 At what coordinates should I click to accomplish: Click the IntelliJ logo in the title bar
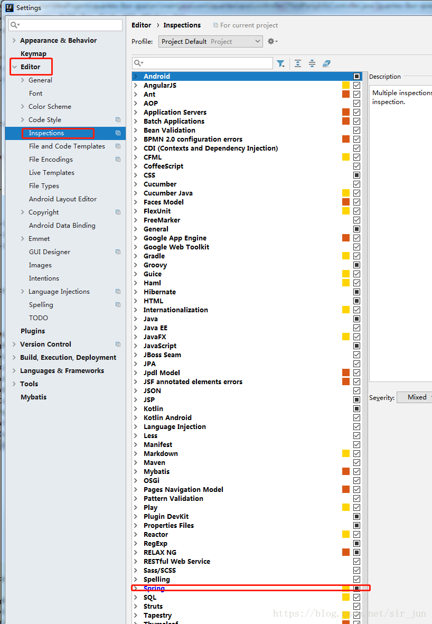10,7
